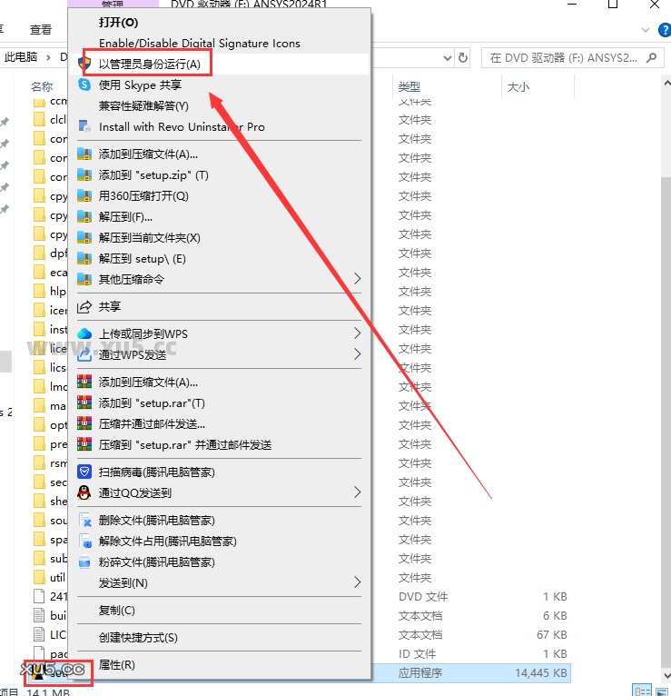Click the Tencent virus scan shield icon
Viewport: 671px width, 696px height.
84,472
